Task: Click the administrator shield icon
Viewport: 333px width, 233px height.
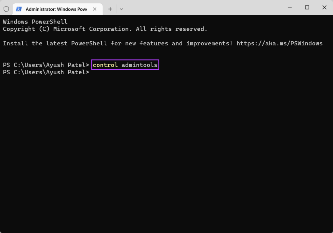Action: coord(6,9)
